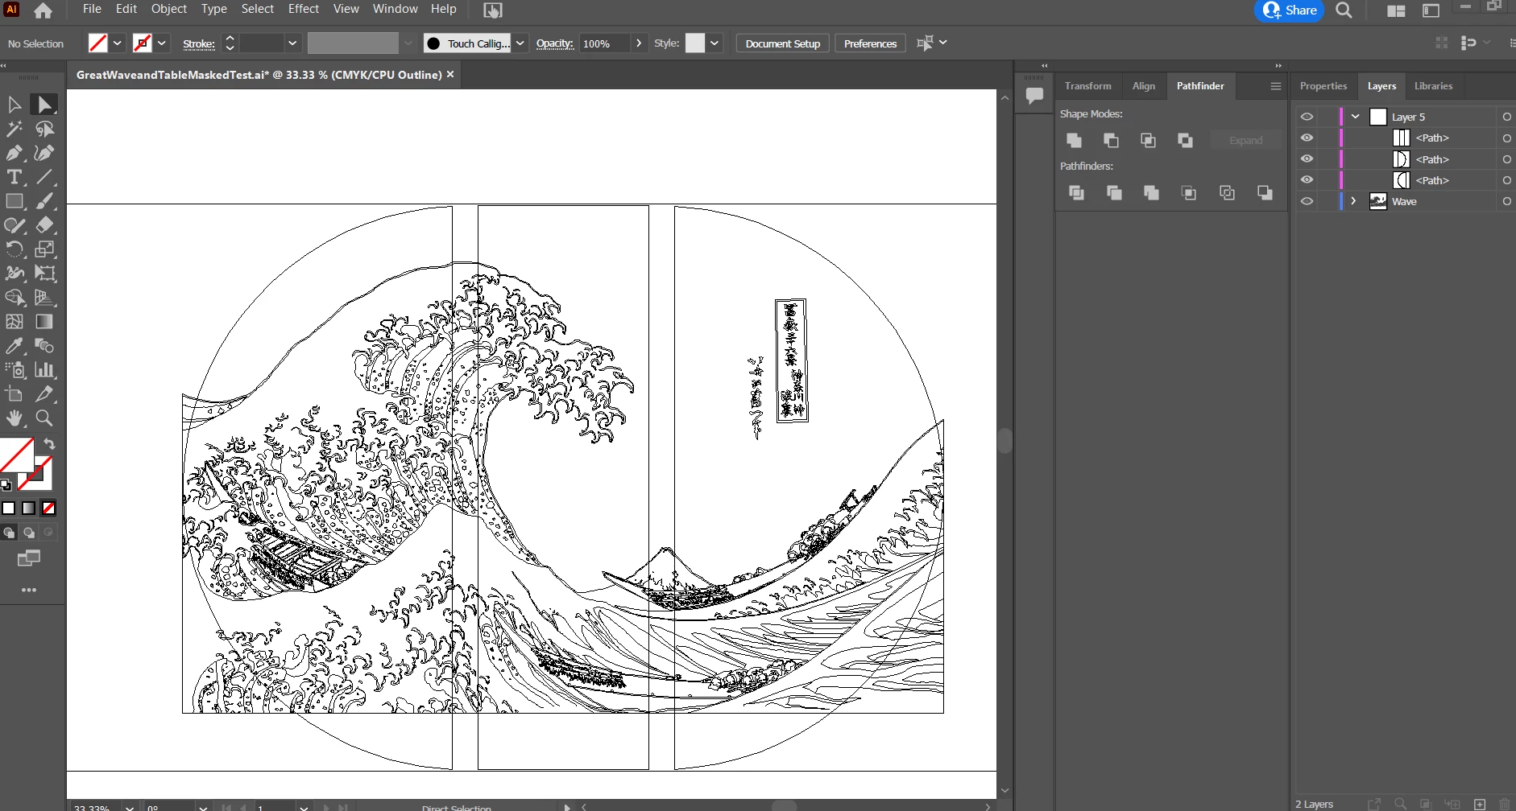The height and width of the screenshot is (811, 1516).
Task: Swap fill and stroke colors
Action: pyautogui.click(x=49, y=444)
